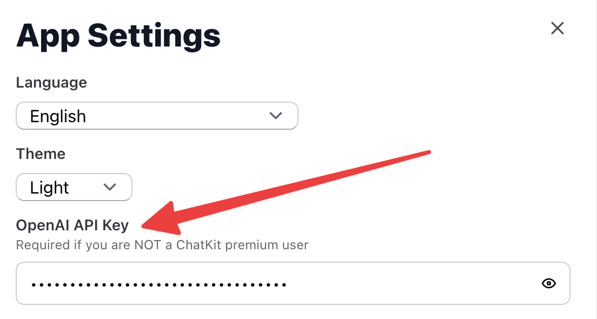The height and width of the screenshot is (319, 597).
Task: Click the chevron arrow in Language selector
Action: tap(276, 115)
